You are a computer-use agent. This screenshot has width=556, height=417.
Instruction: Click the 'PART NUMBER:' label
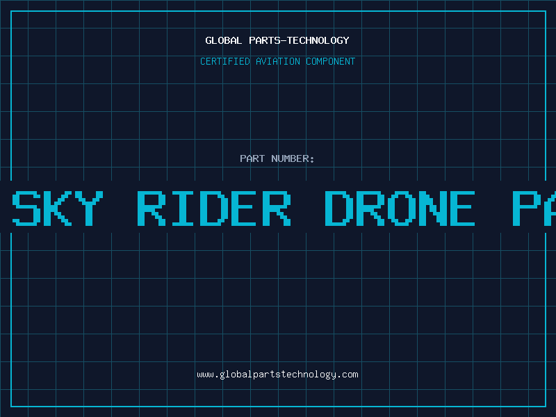pyautogui.click(x=277, y=158)
